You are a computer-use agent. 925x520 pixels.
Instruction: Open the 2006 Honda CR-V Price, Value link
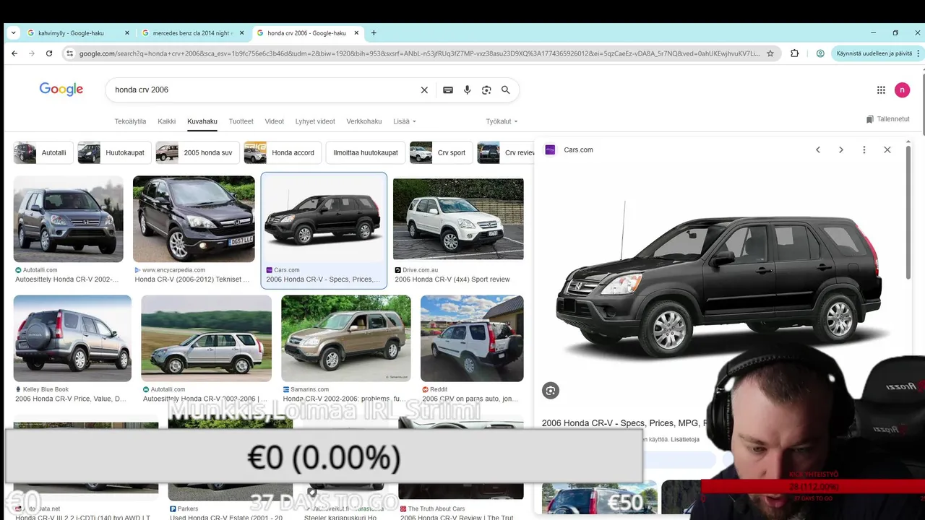(x=71, y=399)
